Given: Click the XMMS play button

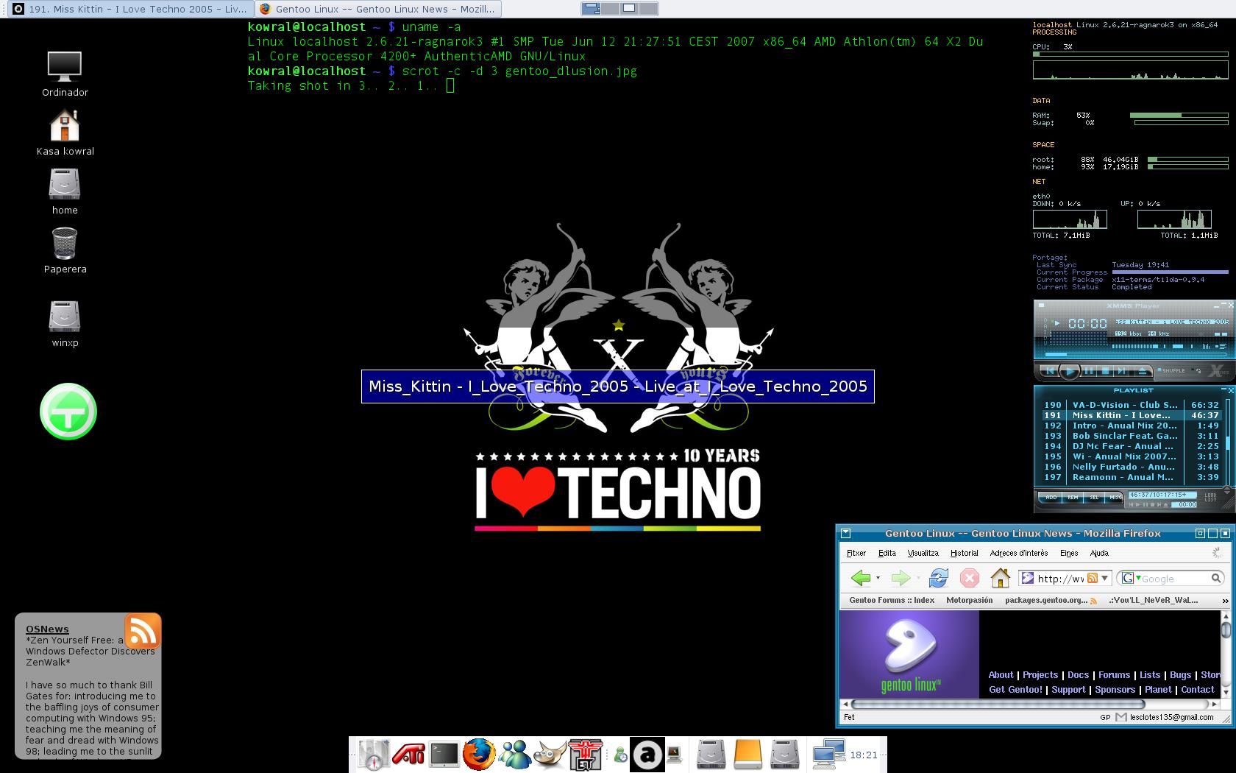Looking at the screenshot, I should tap(1070, 371).
